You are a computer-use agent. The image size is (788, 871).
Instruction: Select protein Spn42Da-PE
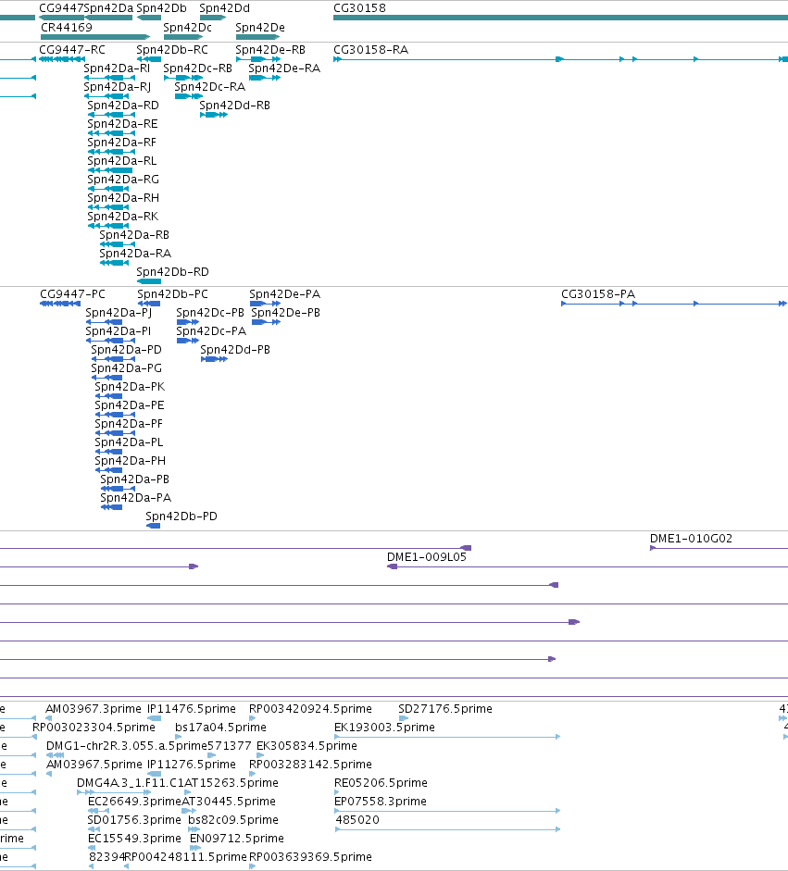129,404
